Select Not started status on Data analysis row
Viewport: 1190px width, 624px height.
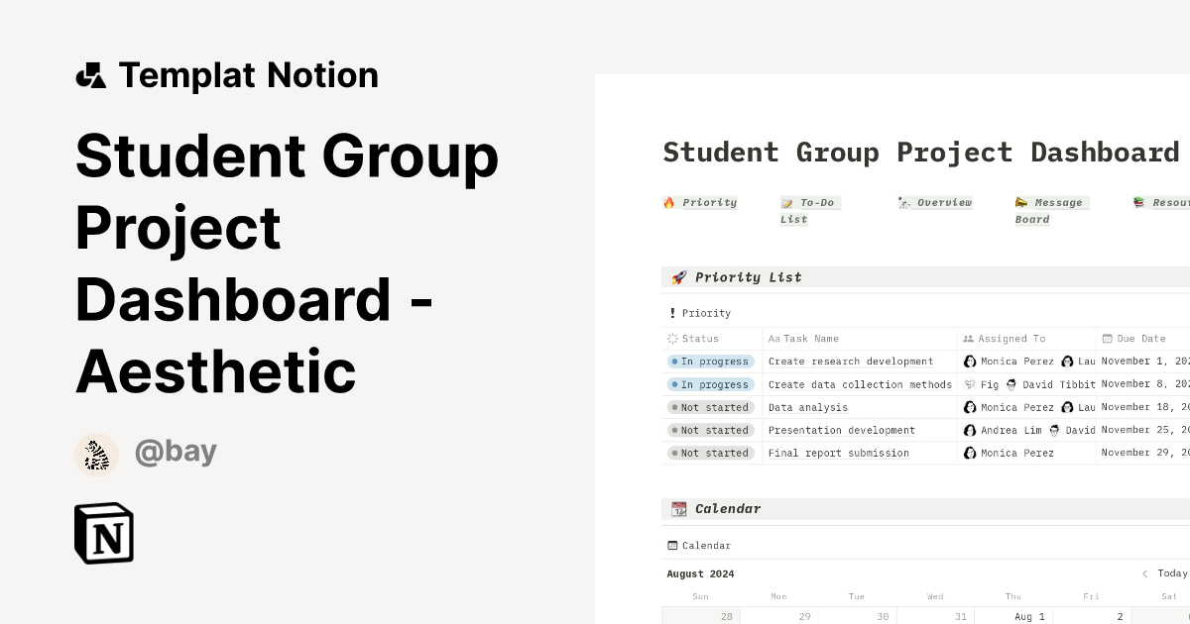coord(710,406)
